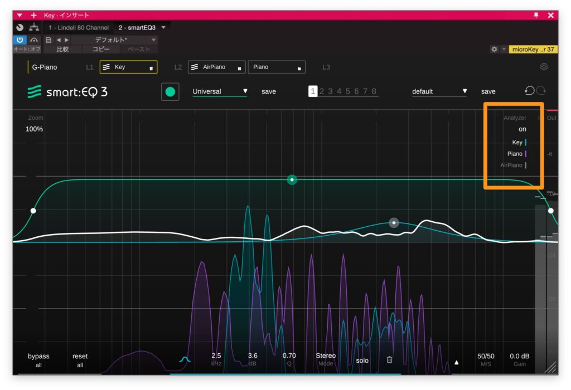This screenshot has height=390, width=571.
Task: Select state slot 3
Action: [330, 91]
